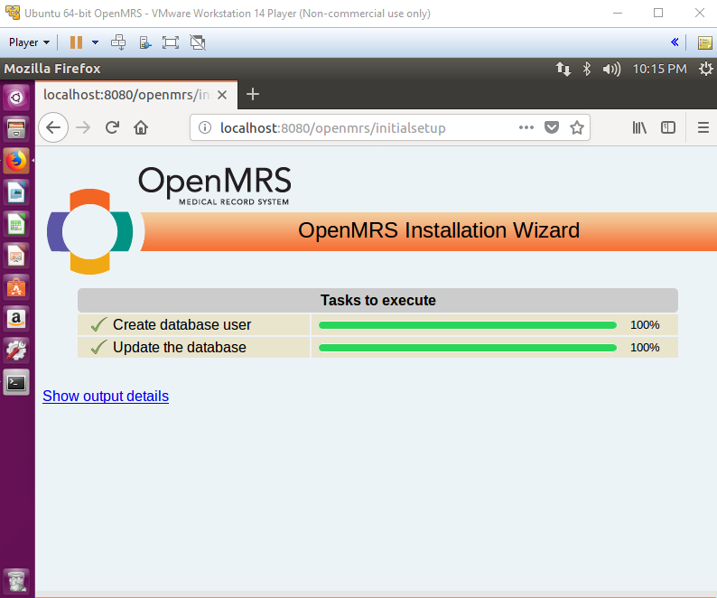Launch Terminal from the Ubuntu dock
This screenshot has width=717, height=598.
[x=16, y=382]
